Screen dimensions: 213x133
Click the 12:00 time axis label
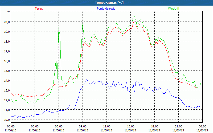(106, 127)
